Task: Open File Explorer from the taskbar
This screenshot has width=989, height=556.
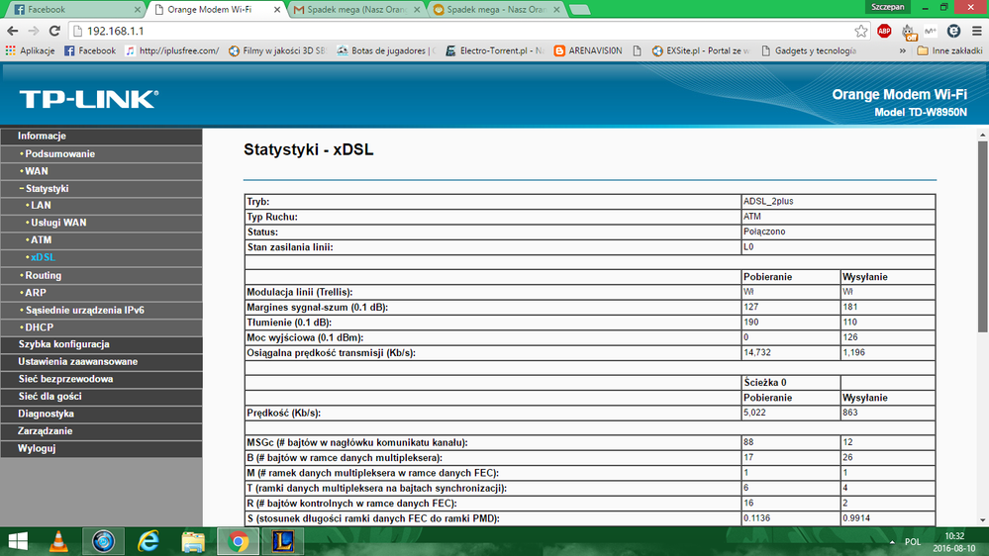Action: [x=193, y=541]
